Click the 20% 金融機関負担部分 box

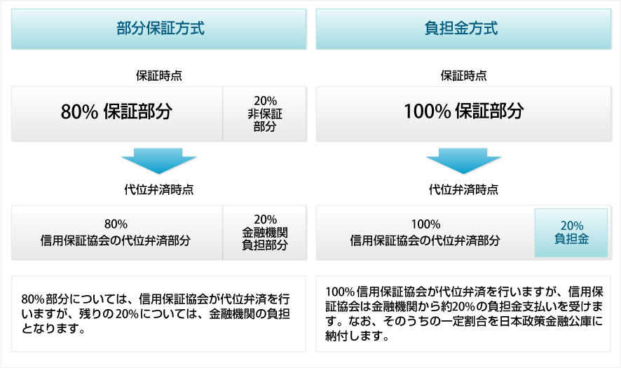pos(265,232)
